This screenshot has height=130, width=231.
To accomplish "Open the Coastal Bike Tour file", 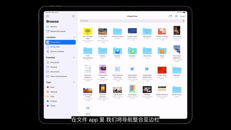I will click(103, 31).
